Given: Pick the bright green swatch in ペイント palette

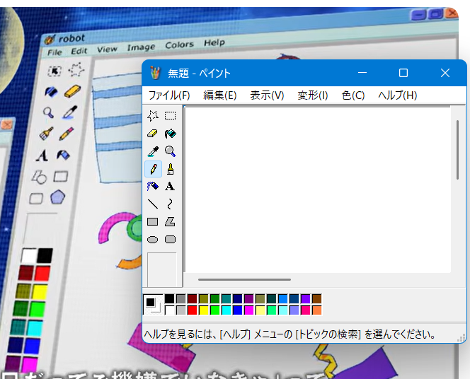Looking at the screenshot, I should [215, 310].
